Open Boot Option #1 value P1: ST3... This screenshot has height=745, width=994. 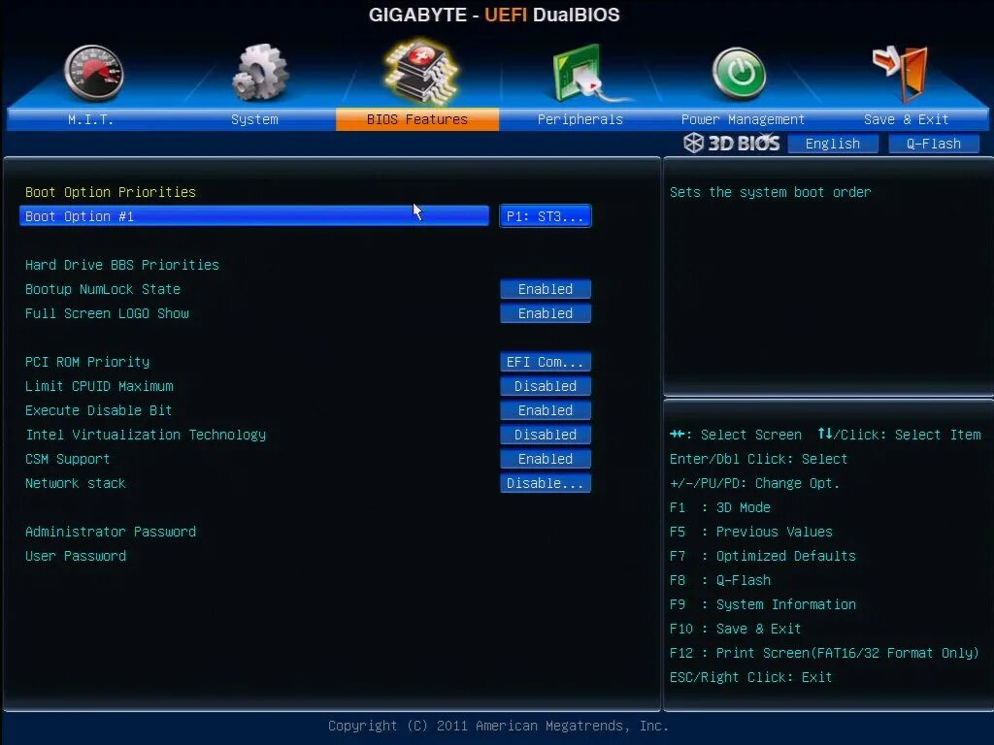coord(546,216)
